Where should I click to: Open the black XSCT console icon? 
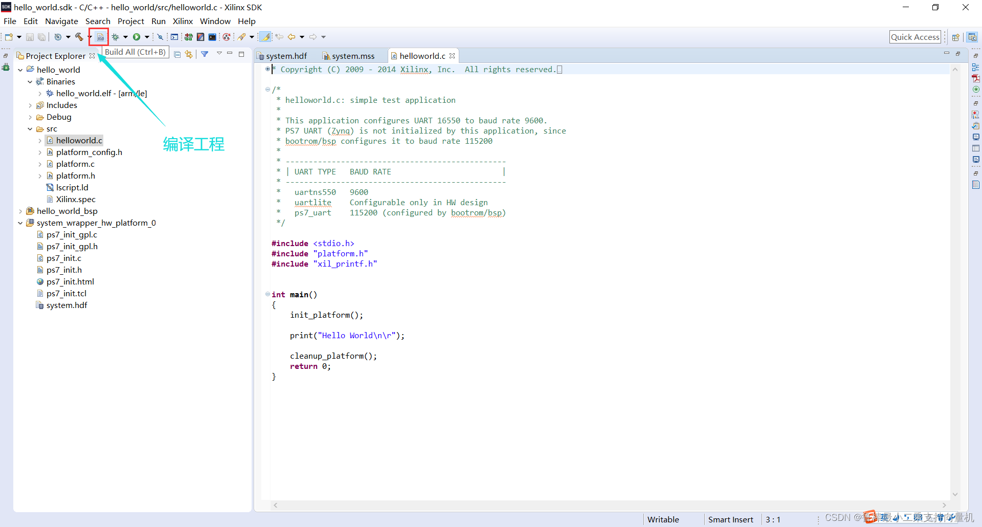coord(212,37)
